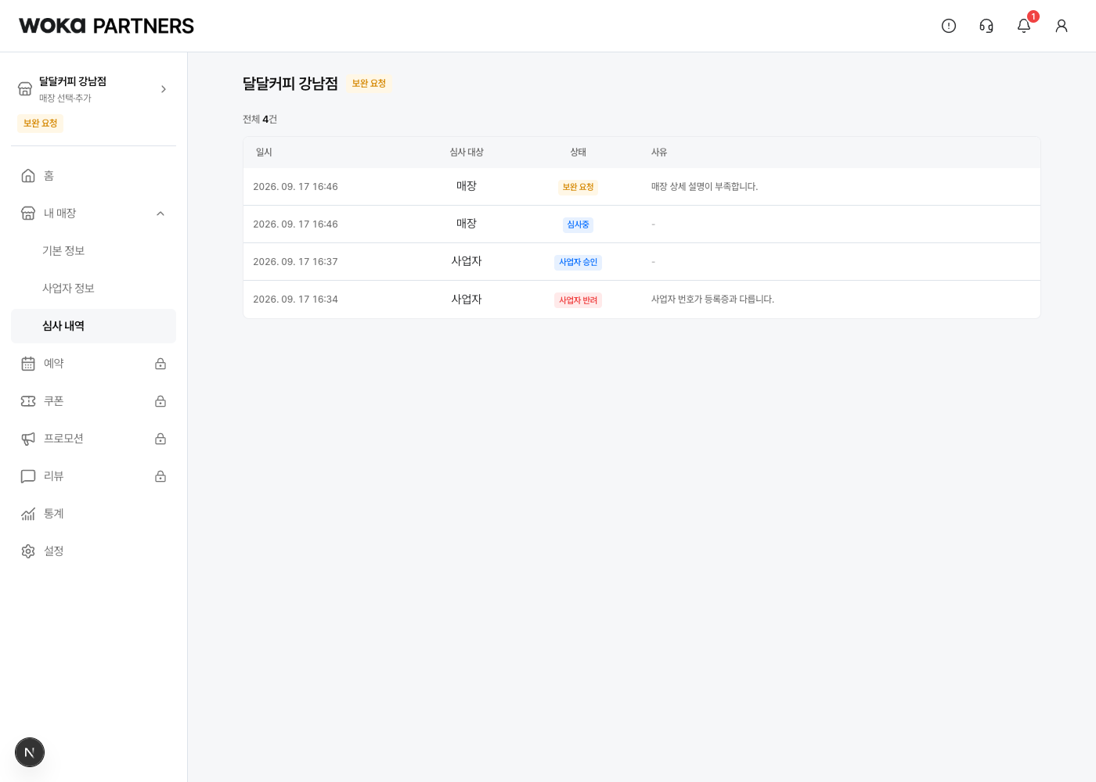Viewport: 1096px width, 782px height.
Task: Click the 상태 column header
Action: [579, 152]
